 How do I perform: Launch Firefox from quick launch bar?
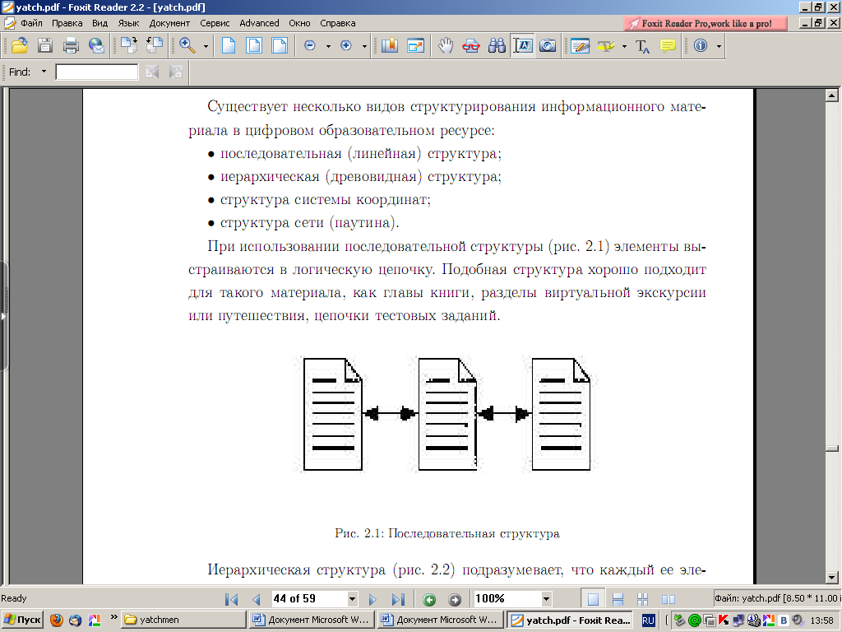(x=57, y=620)
